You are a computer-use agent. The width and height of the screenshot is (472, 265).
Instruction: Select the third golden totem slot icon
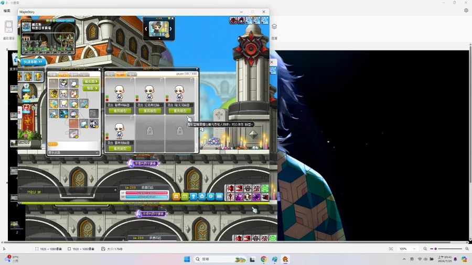[x=38, y=76]
